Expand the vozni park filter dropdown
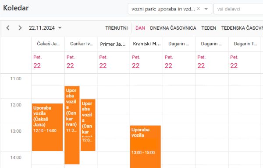The height and width of the screenshot is (168, 263). (206, 9)
